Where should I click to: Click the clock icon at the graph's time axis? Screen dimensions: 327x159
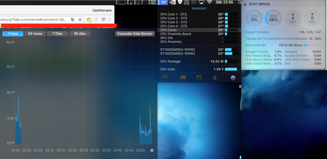152,150
